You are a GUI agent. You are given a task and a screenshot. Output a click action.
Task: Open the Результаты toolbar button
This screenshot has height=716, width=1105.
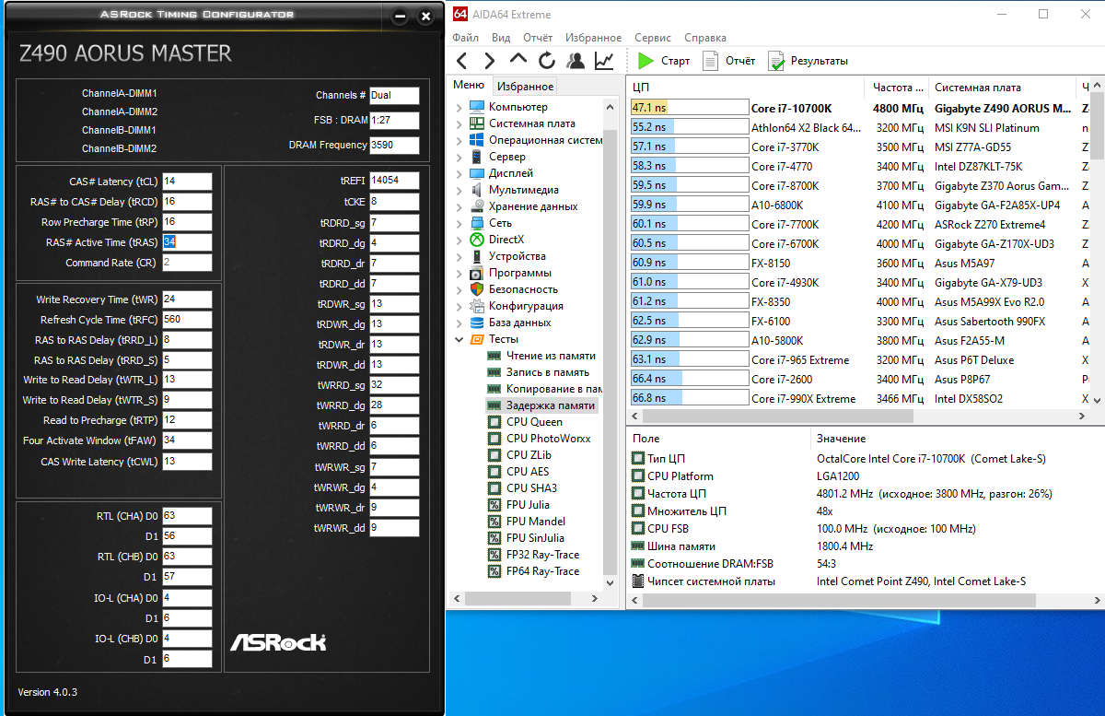808,61
